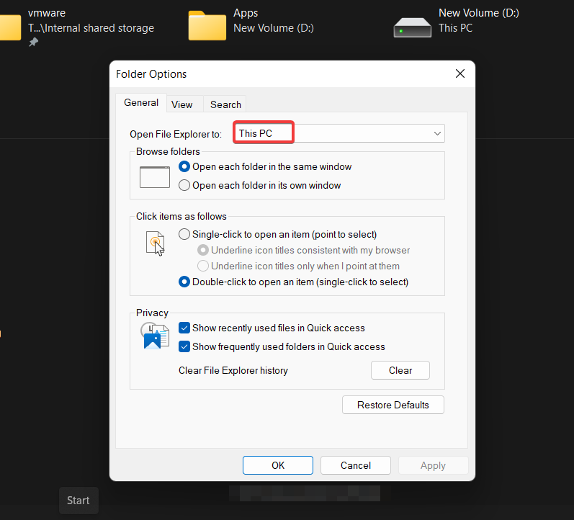Viewport: 574px width, 520px height.
Task: Close the Folder Options dialog
Action: [x=460, y=73]
